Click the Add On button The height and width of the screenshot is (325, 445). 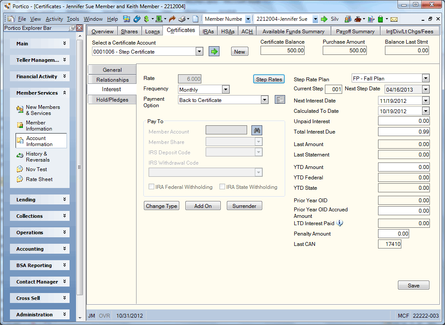coord(203,206)
